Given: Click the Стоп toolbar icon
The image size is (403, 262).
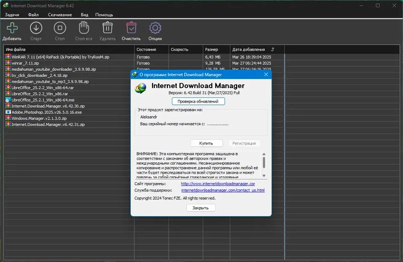Looking at the screenshot, I should tap(60, 28).
